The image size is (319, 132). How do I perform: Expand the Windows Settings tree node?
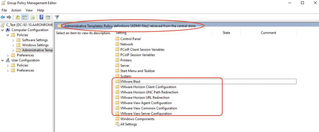tap(13, 45)
